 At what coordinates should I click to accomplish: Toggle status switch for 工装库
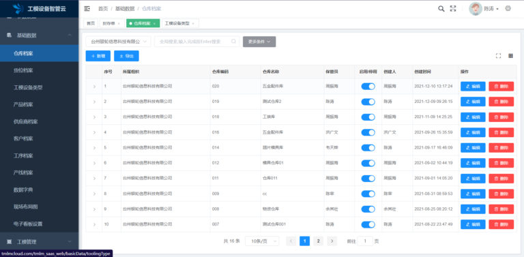[368, 117]
